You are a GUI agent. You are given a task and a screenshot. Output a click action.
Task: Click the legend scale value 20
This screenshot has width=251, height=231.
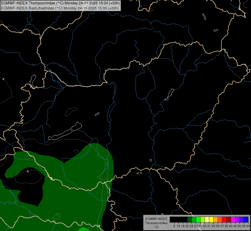coord(187,226)
